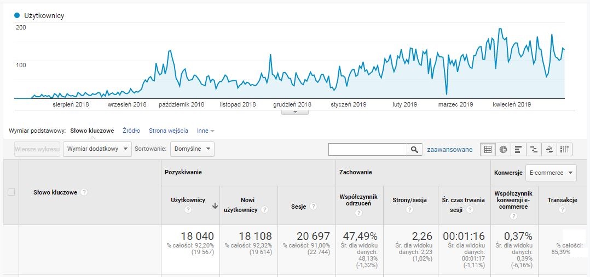This screenshot has width=590, height=277.
Task: Open help icon under Transakcje
Action: pyautogui.click(x=562, y=210)
